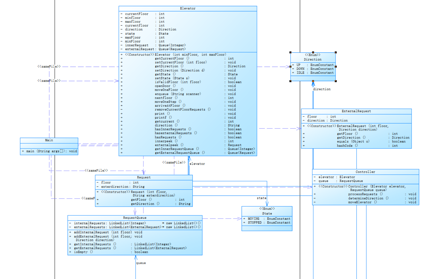
Task: Click the innerRequest attribute in Elevator
Action: click(153, 45)
